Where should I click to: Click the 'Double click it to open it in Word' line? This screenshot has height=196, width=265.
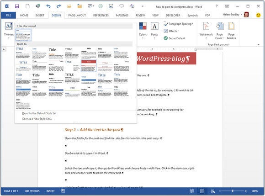tap(86, 153)
